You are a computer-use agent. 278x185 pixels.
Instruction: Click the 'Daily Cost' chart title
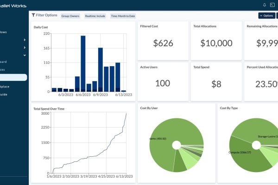tap(41, 27)
